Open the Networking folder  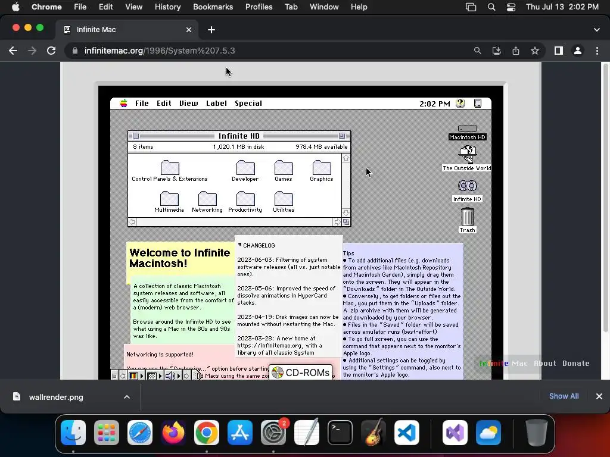pyautogui.click(x=207, y=201)
